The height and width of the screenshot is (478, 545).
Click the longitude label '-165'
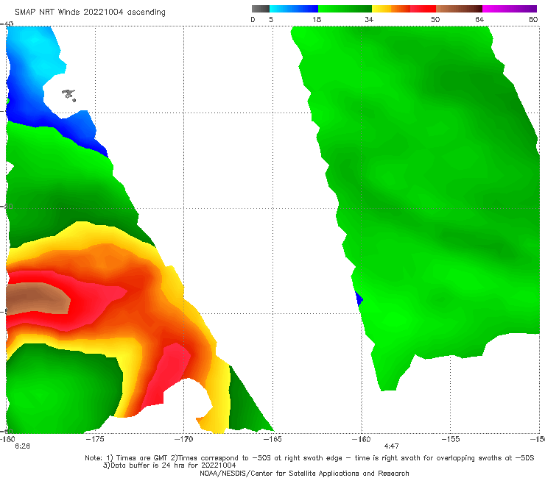coord(272,439)
